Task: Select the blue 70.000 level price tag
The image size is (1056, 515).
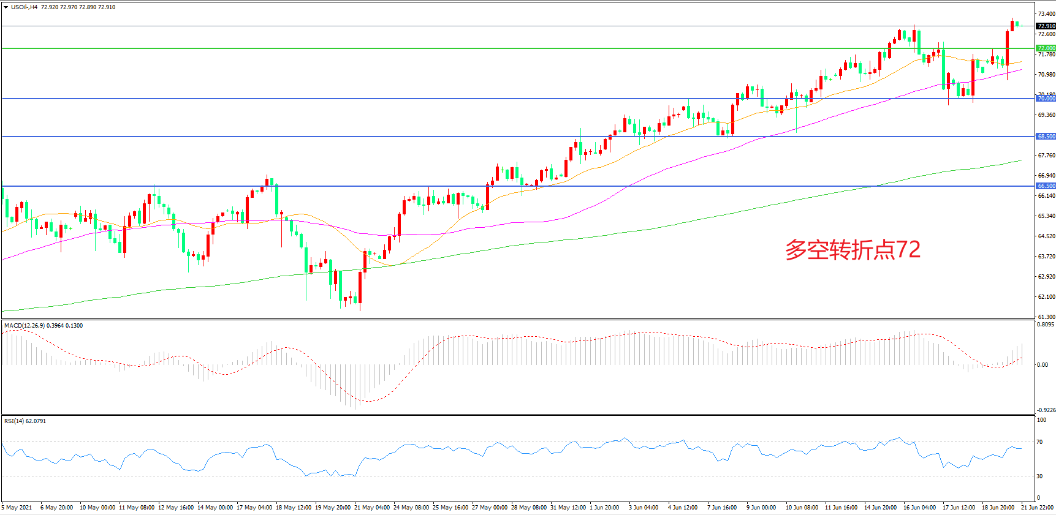Action: pyautogui.click(x=1046, y=99)
